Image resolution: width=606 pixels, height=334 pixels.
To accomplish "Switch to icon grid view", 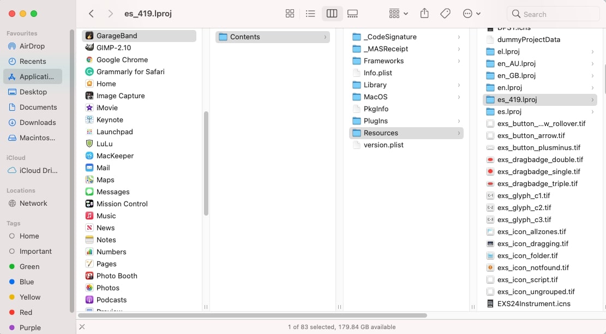I will coord(290,14).
